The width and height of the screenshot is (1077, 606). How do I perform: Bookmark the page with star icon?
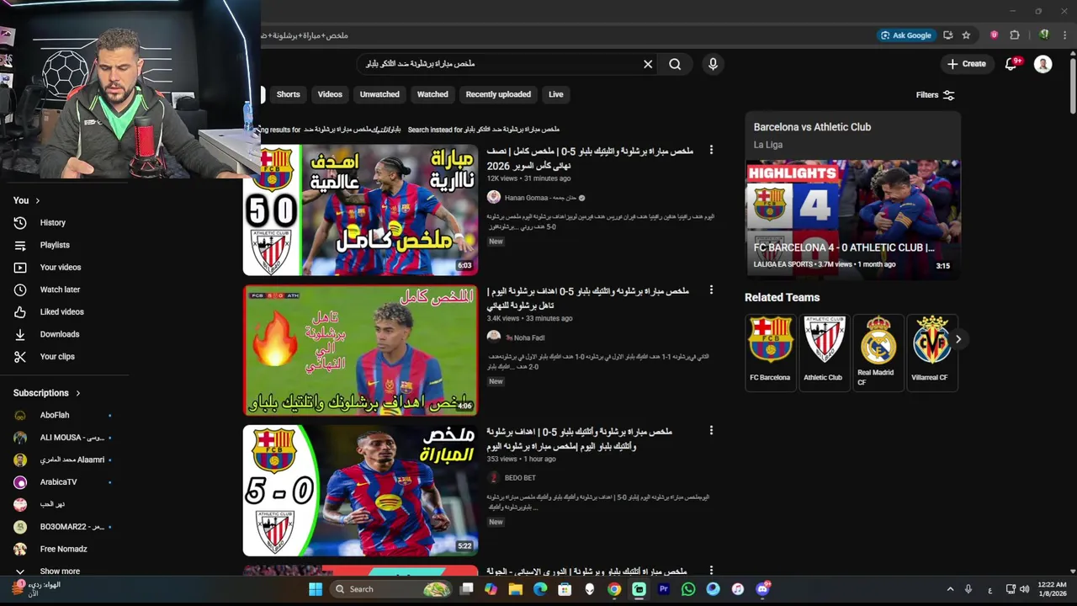click(966, 35)
